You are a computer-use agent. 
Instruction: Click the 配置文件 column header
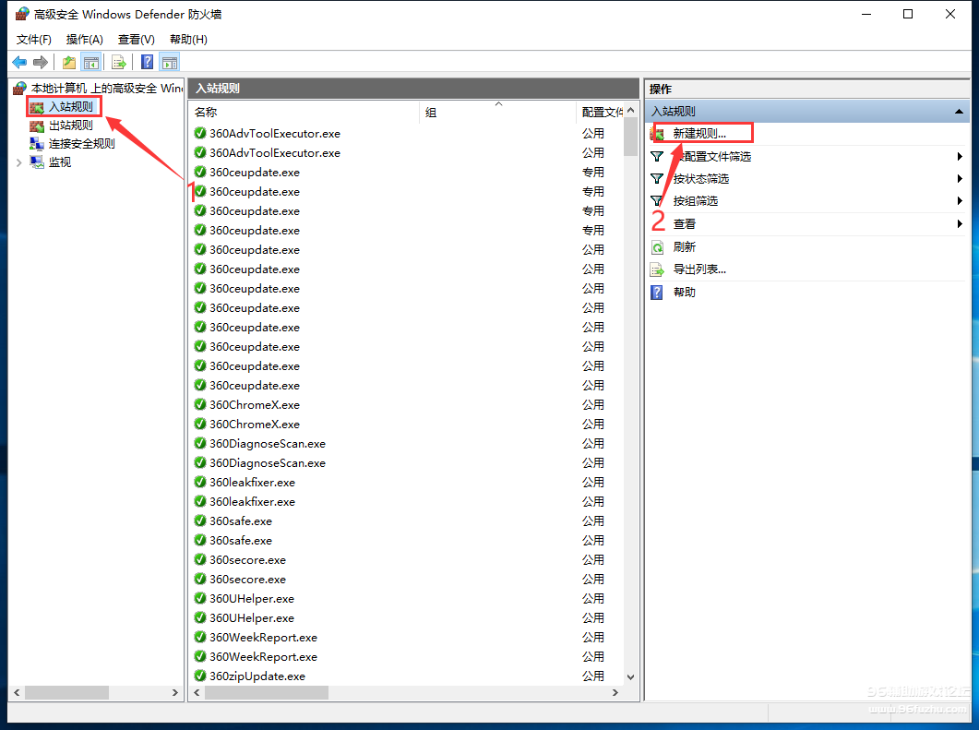[x=600, y=113]
